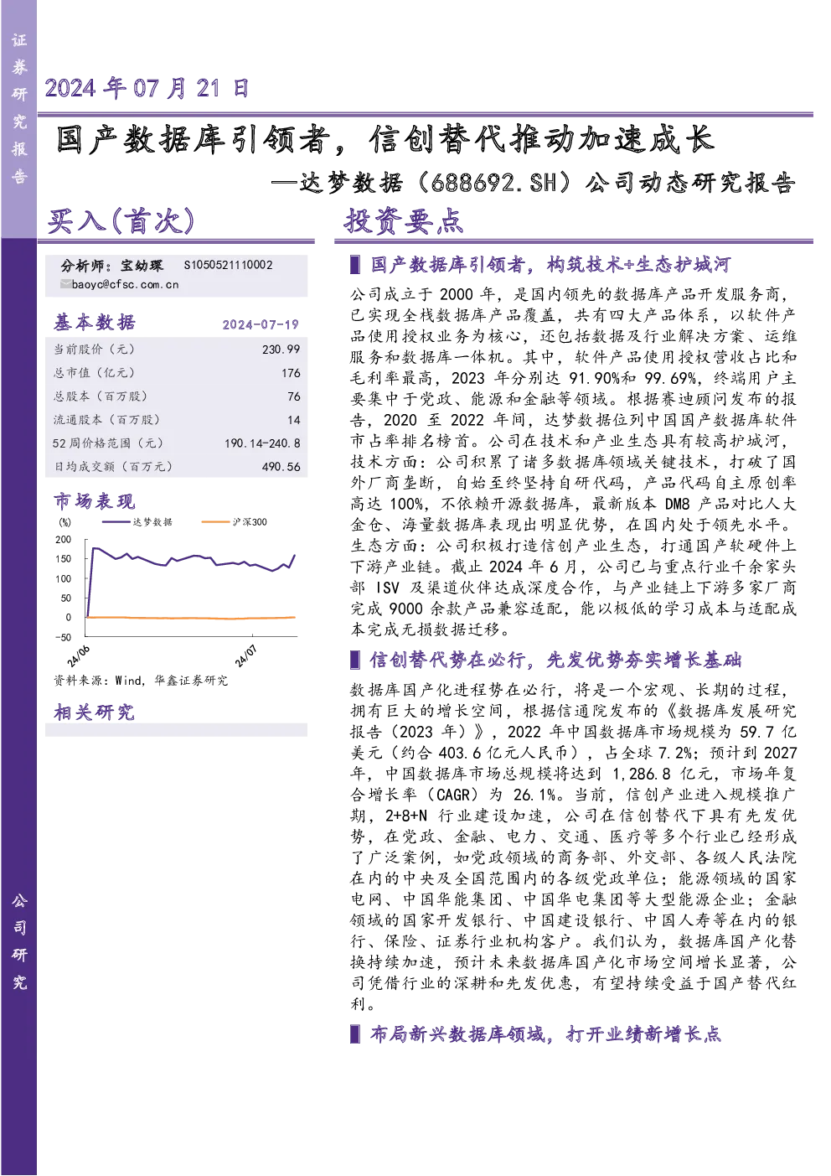
Task: Click the sidebar text 公司研究
Action: coord(19,941)
